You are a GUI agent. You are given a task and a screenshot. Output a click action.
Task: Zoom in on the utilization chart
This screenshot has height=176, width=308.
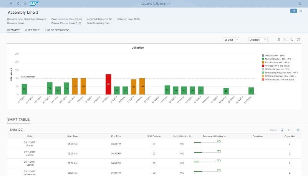click(x=285, y=39)
